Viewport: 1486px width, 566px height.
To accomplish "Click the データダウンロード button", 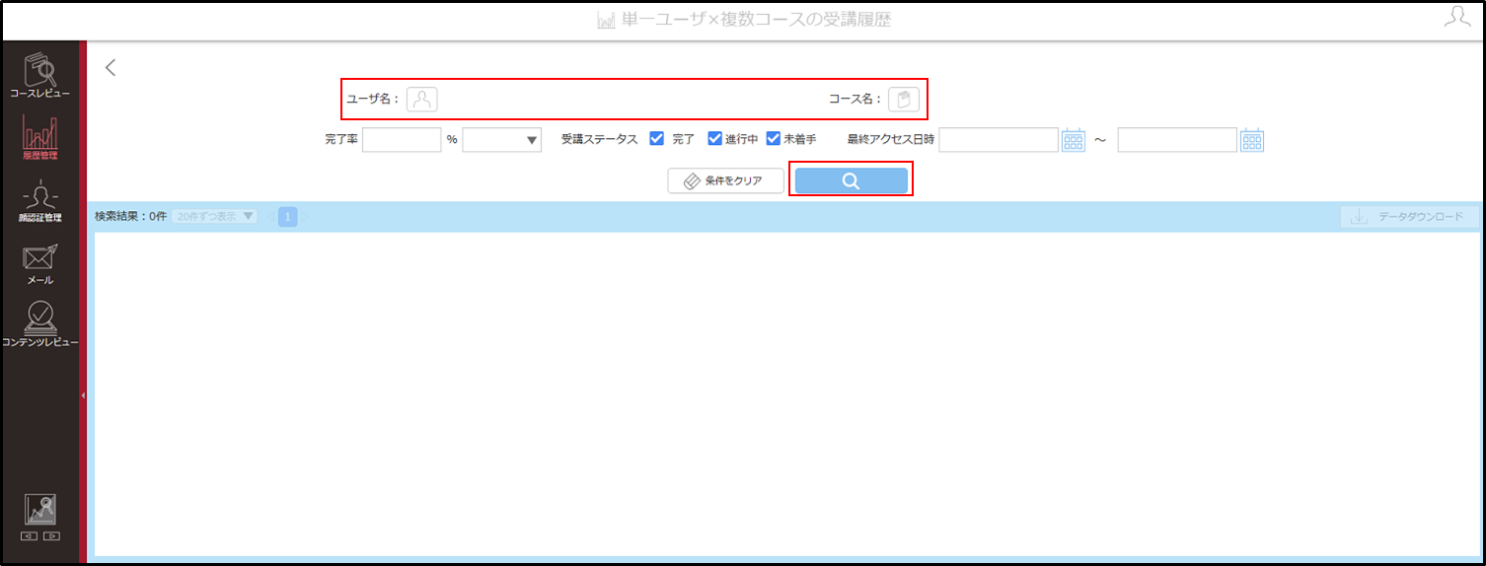I will coord(1409,217).
